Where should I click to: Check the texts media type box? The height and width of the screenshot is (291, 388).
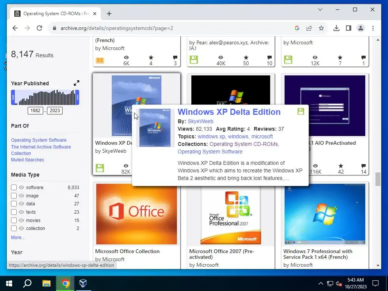point(14,212)
